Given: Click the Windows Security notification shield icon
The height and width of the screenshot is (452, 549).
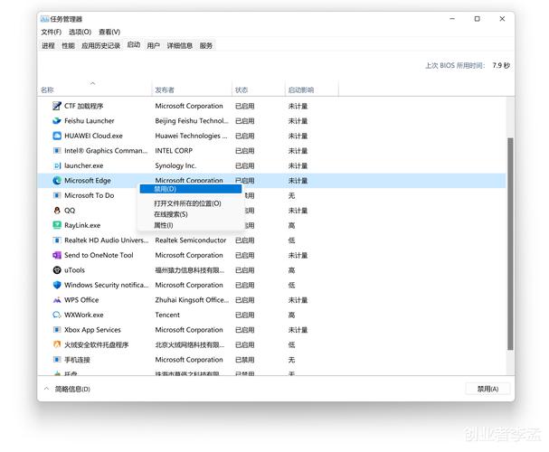Looking at the screenshot, I should click(x=57, y=285).
